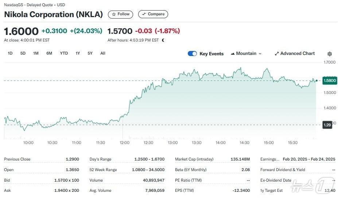Select the 1Y time range
This screenshot has height=198, width=338.
pyautogui.click(x=78, y=53)
